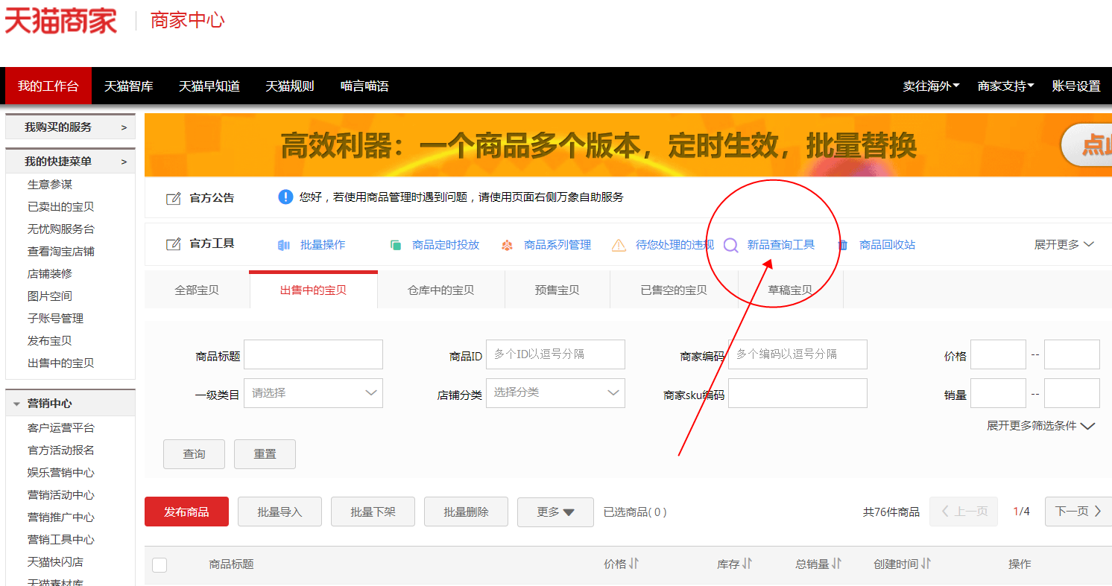Switch to the 仓库中的宝贝 tab
1112x586 pixels.
[440, 289]
